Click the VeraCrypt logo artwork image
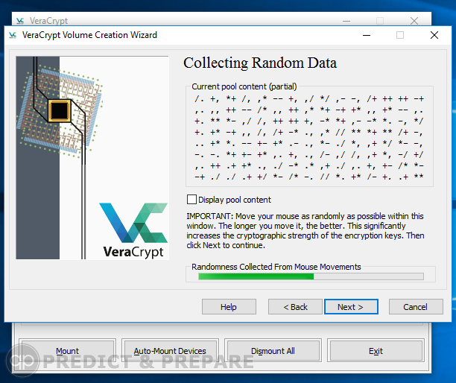 coord(92,158)
